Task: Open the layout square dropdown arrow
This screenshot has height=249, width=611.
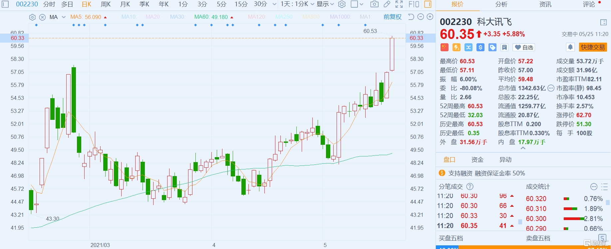Action: coord(362,4)
